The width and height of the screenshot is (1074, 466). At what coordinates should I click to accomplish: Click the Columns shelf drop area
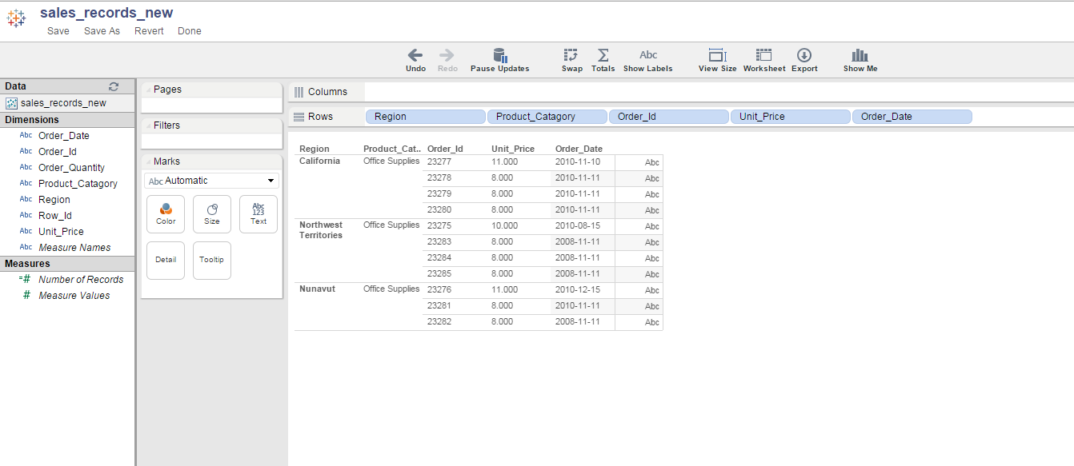tap(719, 92)
